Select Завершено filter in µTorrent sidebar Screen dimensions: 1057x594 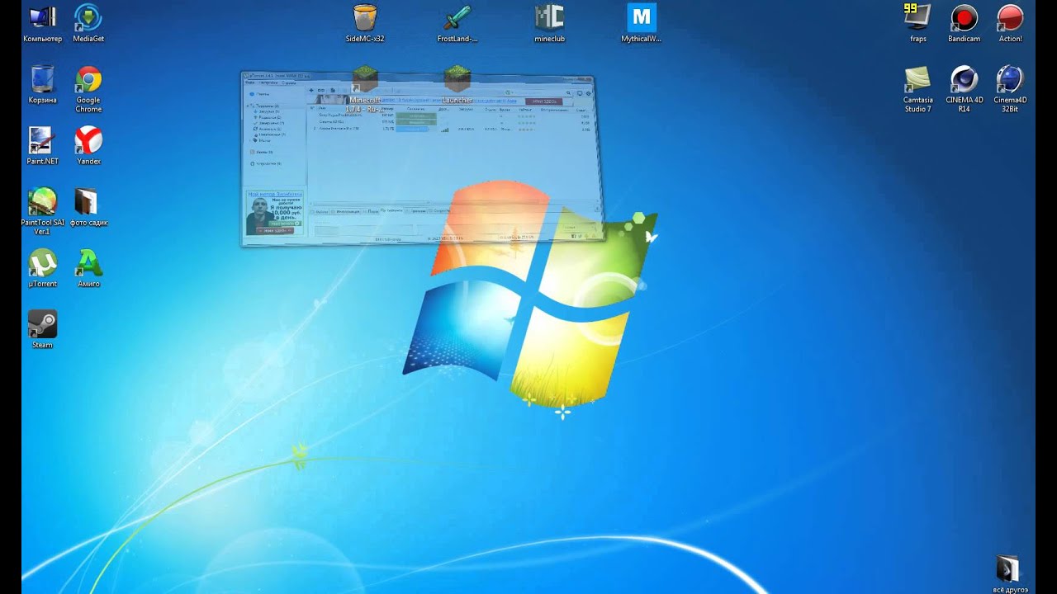point(269,123)
